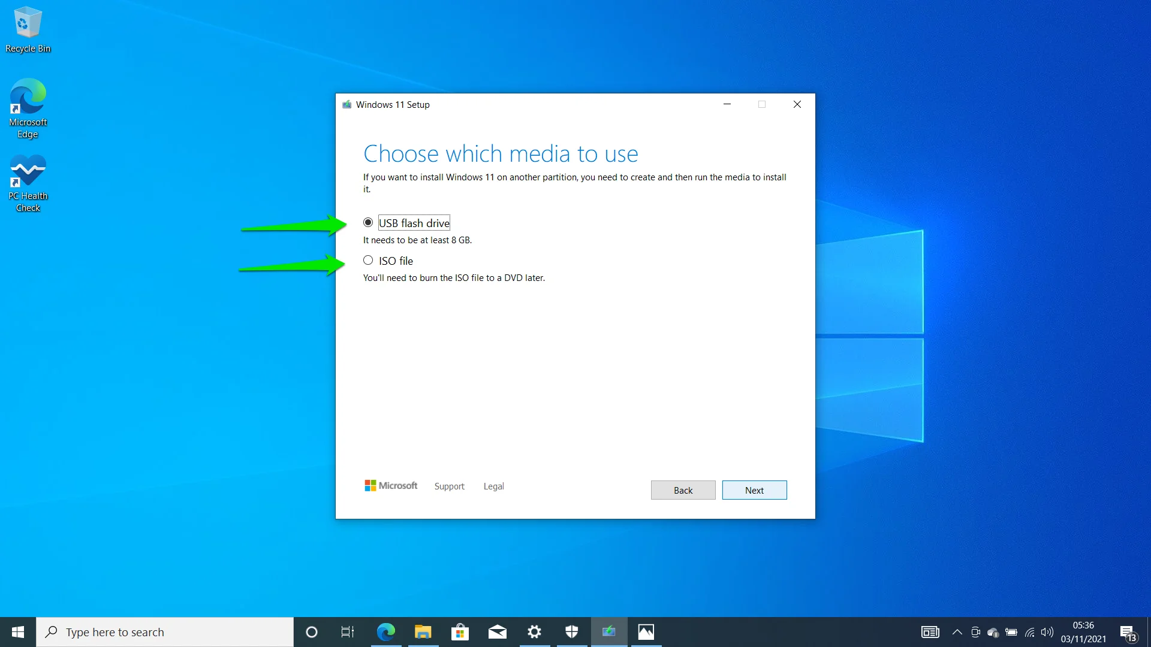Click the Windows Start button
The width and height of the screenshot is (1151, 647).
(17, 631)
